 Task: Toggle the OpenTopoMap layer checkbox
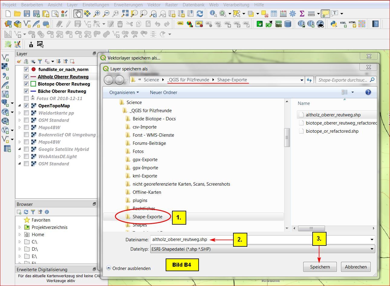click(x=26, y=106)
